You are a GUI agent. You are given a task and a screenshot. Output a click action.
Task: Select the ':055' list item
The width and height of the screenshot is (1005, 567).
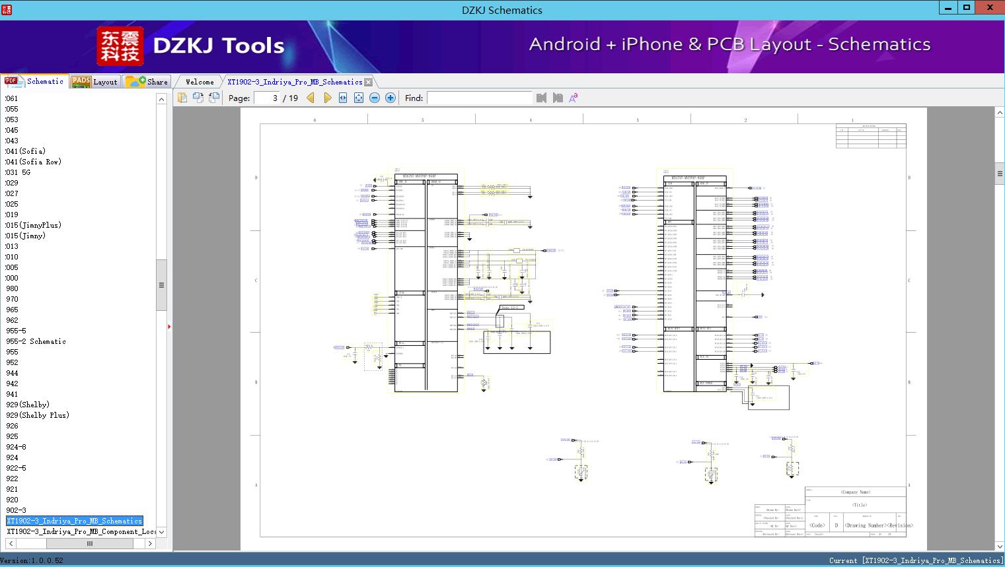pyautogui.click(x=12, y=109)
